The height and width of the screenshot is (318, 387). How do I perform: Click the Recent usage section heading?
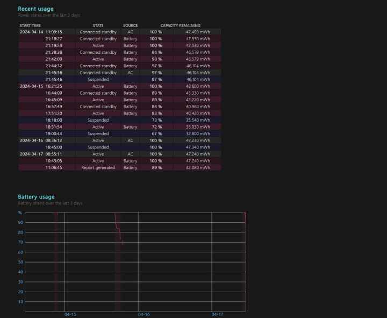point(35,9)
